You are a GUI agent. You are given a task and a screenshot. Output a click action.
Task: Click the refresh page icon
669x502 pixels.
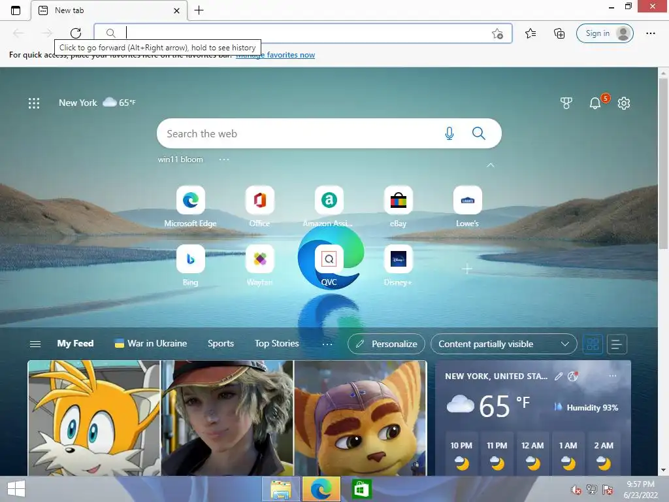point(76,33)
